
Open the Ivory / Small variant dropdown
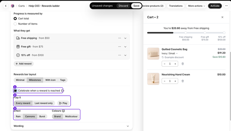pos(170,54)
